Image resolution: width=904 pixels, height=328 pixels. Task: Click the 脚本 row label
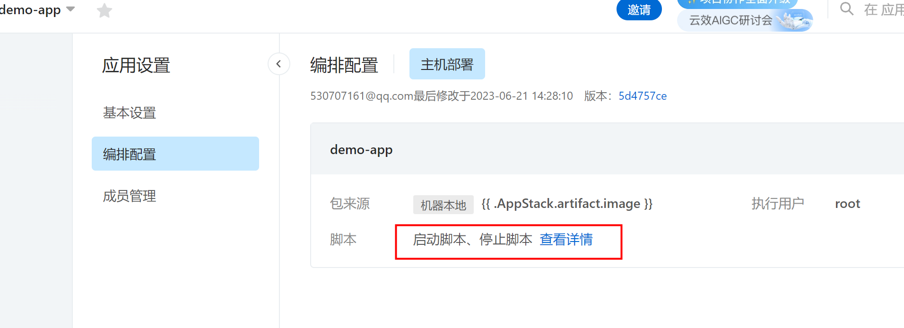[x=343, y=240]
